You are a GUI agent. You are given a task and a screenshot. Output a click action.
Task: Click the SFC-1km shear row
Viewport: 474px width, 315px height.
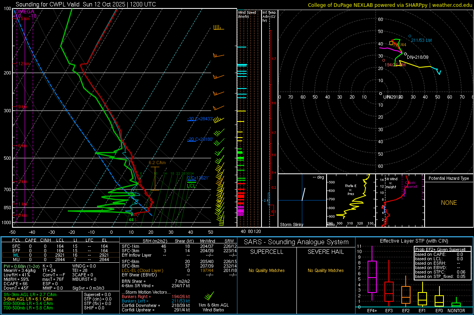tap(179, 246)
